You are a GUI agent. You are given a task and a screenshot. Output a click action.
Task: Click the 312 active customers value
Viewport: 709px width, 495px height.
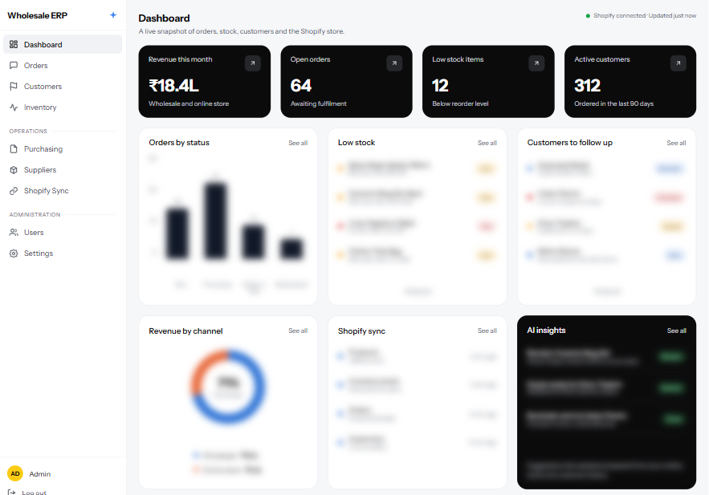(x=587, y=85)
